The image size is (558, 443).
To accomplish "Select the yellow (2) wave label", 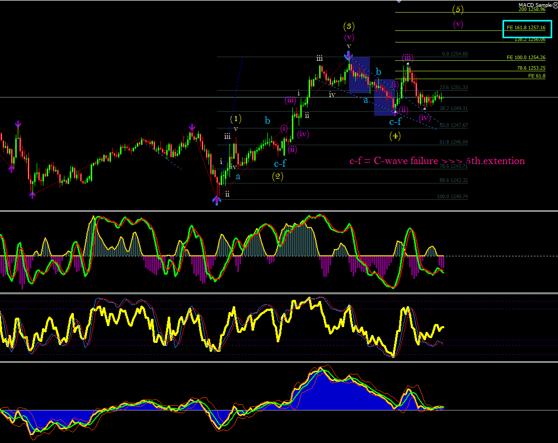I will click(278, 176).
